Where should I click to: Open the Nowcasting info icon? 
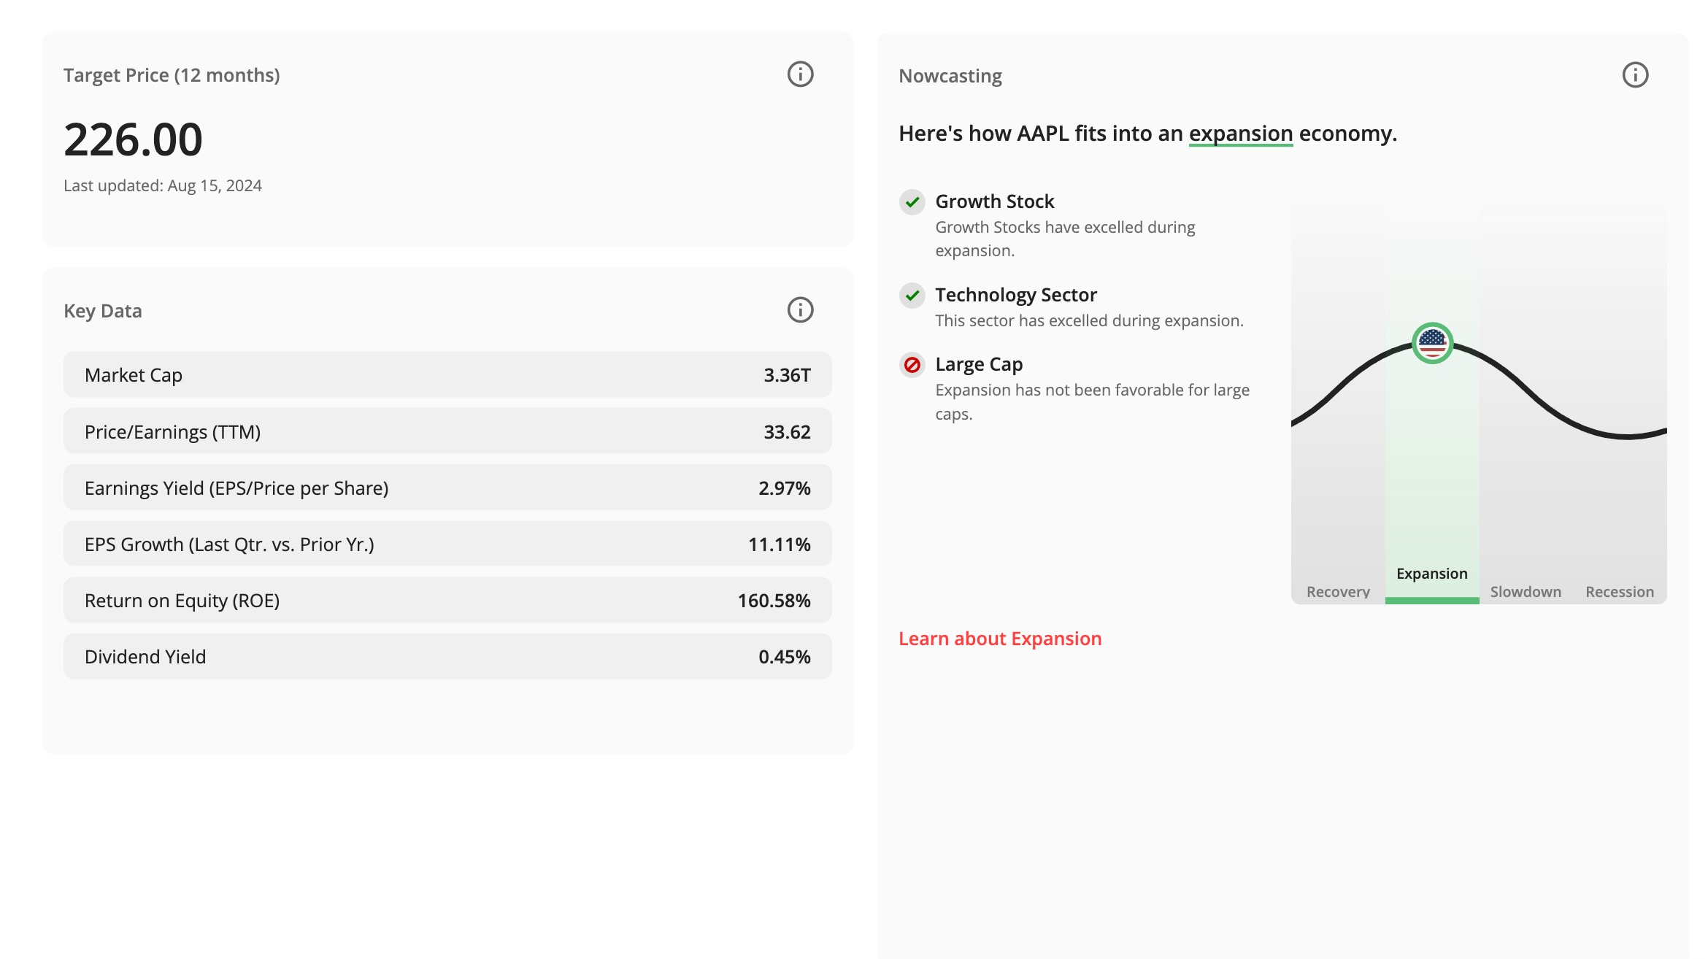1635,75
